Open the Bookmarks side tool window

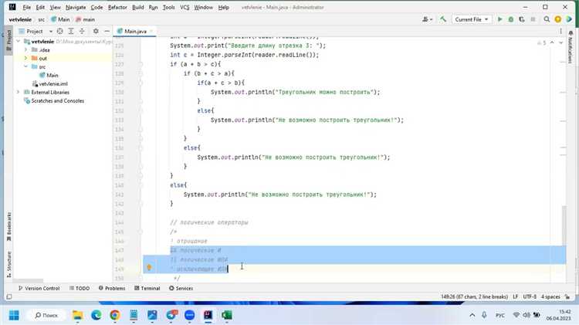click(8, 227)
